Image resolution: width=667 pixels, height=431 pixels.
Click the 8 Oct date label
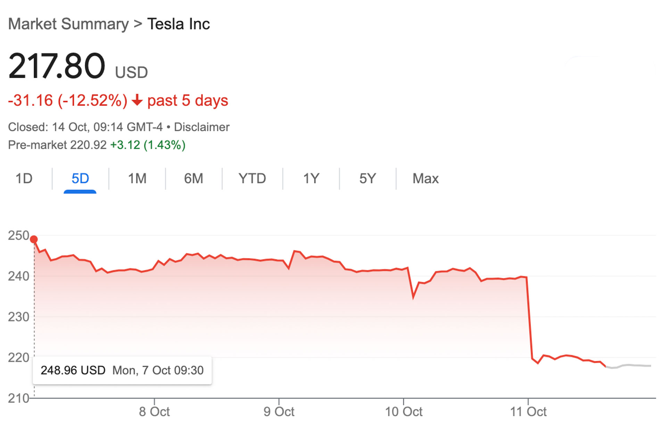(x=154, y=412)
